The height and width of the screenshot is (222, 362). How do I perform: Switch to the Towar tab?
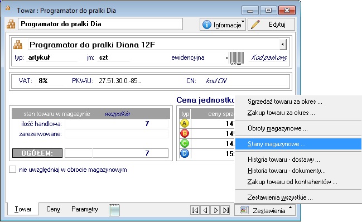click(x=23, y=209)
